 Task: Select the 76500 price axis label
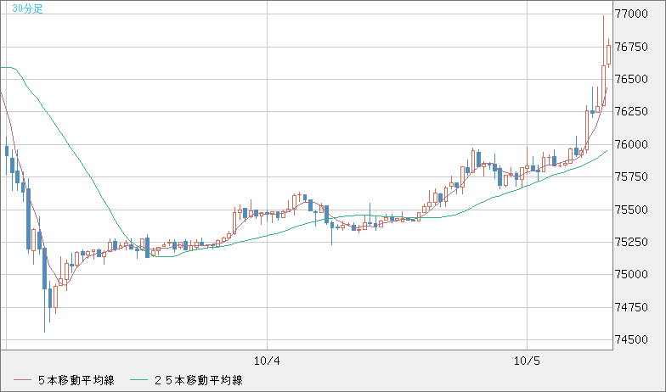tap(632, 80)
